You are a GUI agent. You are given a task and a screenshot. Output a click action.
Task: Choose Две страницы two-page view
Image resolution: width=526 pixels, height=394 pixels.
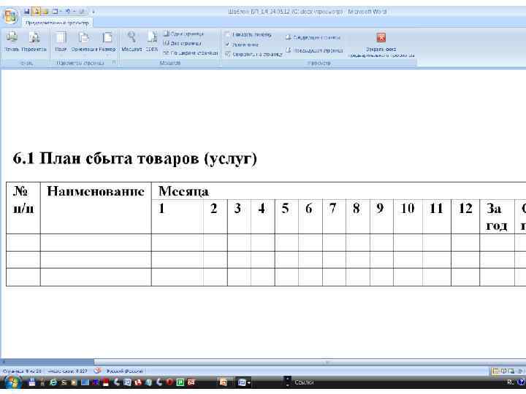182,43
